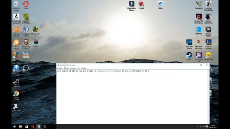
Task: Open the Uplay desktop shortcut
Action: coord(160,5)
